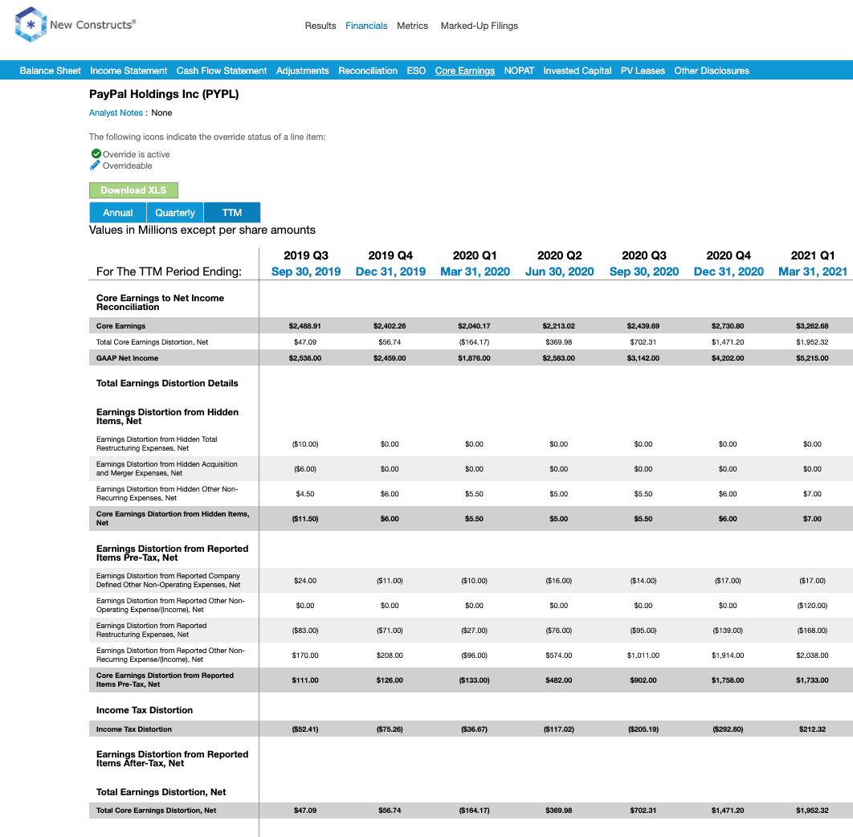The image size is (853, 837).
Task: Select the Core Earnings row label
Action: point(120,326)
